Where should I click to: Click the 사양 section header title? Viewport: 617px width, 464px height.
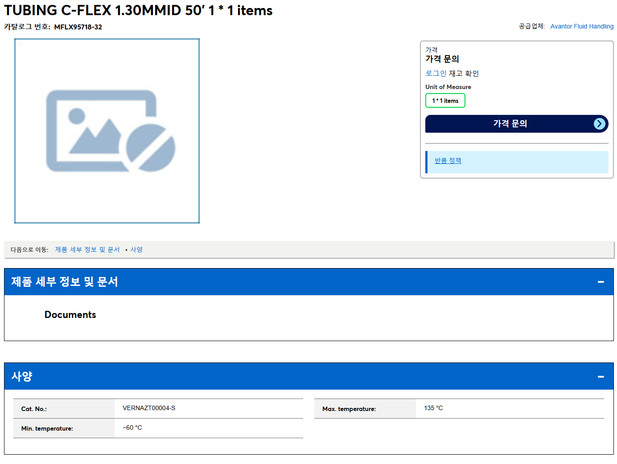[22, 376]
